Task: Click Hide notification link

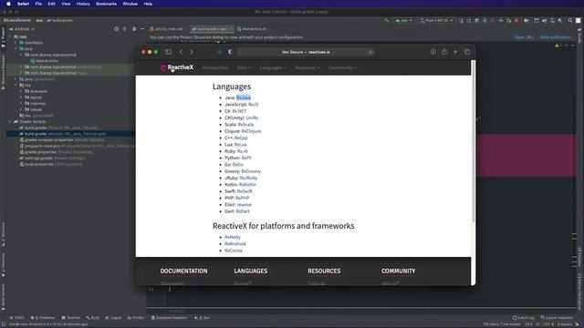Action: [555, 37]
